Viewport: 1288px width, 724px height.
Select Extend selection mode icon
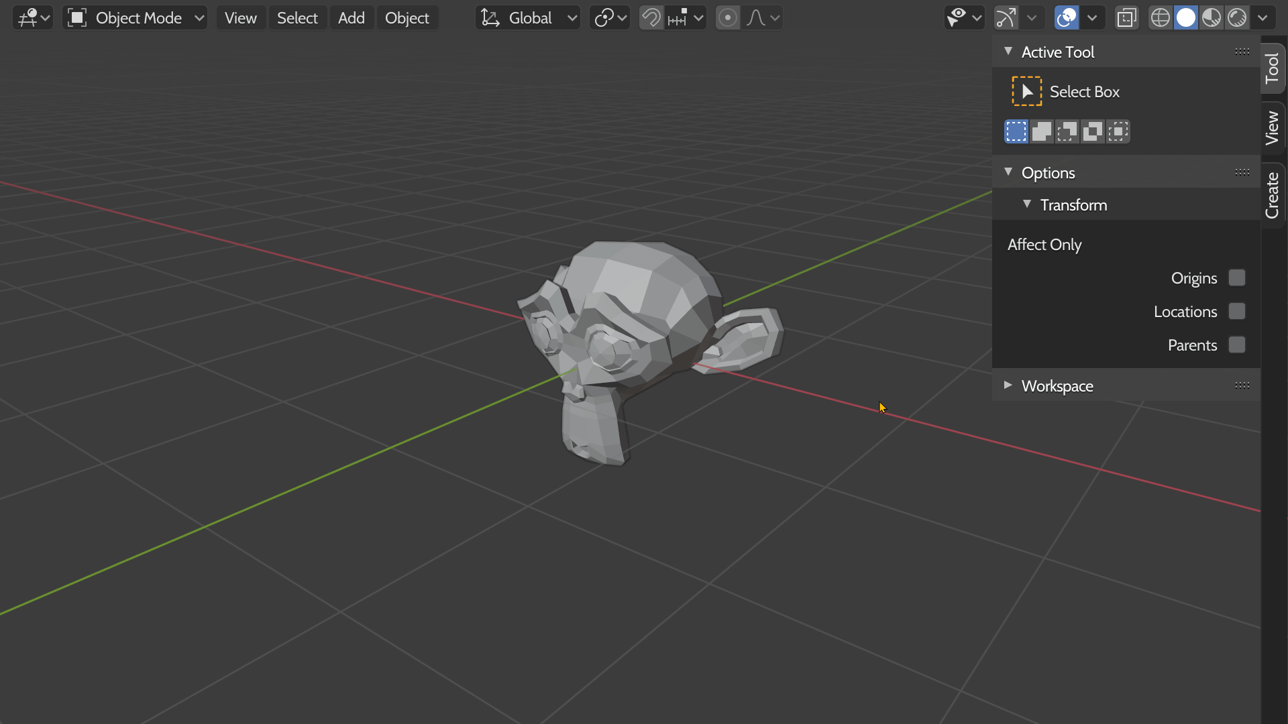(1042, 131)
